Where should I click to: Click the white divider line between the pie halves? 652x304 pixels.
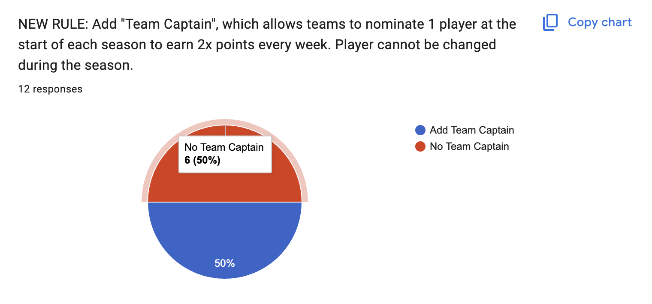point(225,202)
